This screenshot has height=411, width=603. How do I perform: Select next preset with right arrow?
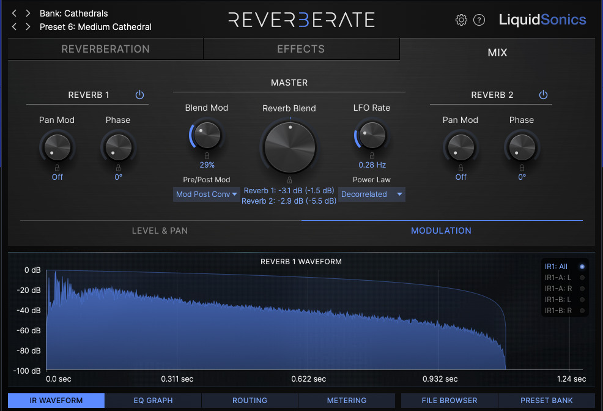pos(28,27)
